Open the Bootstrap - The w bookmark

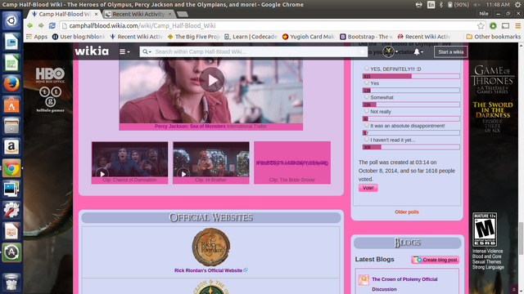tap(366, 37)
